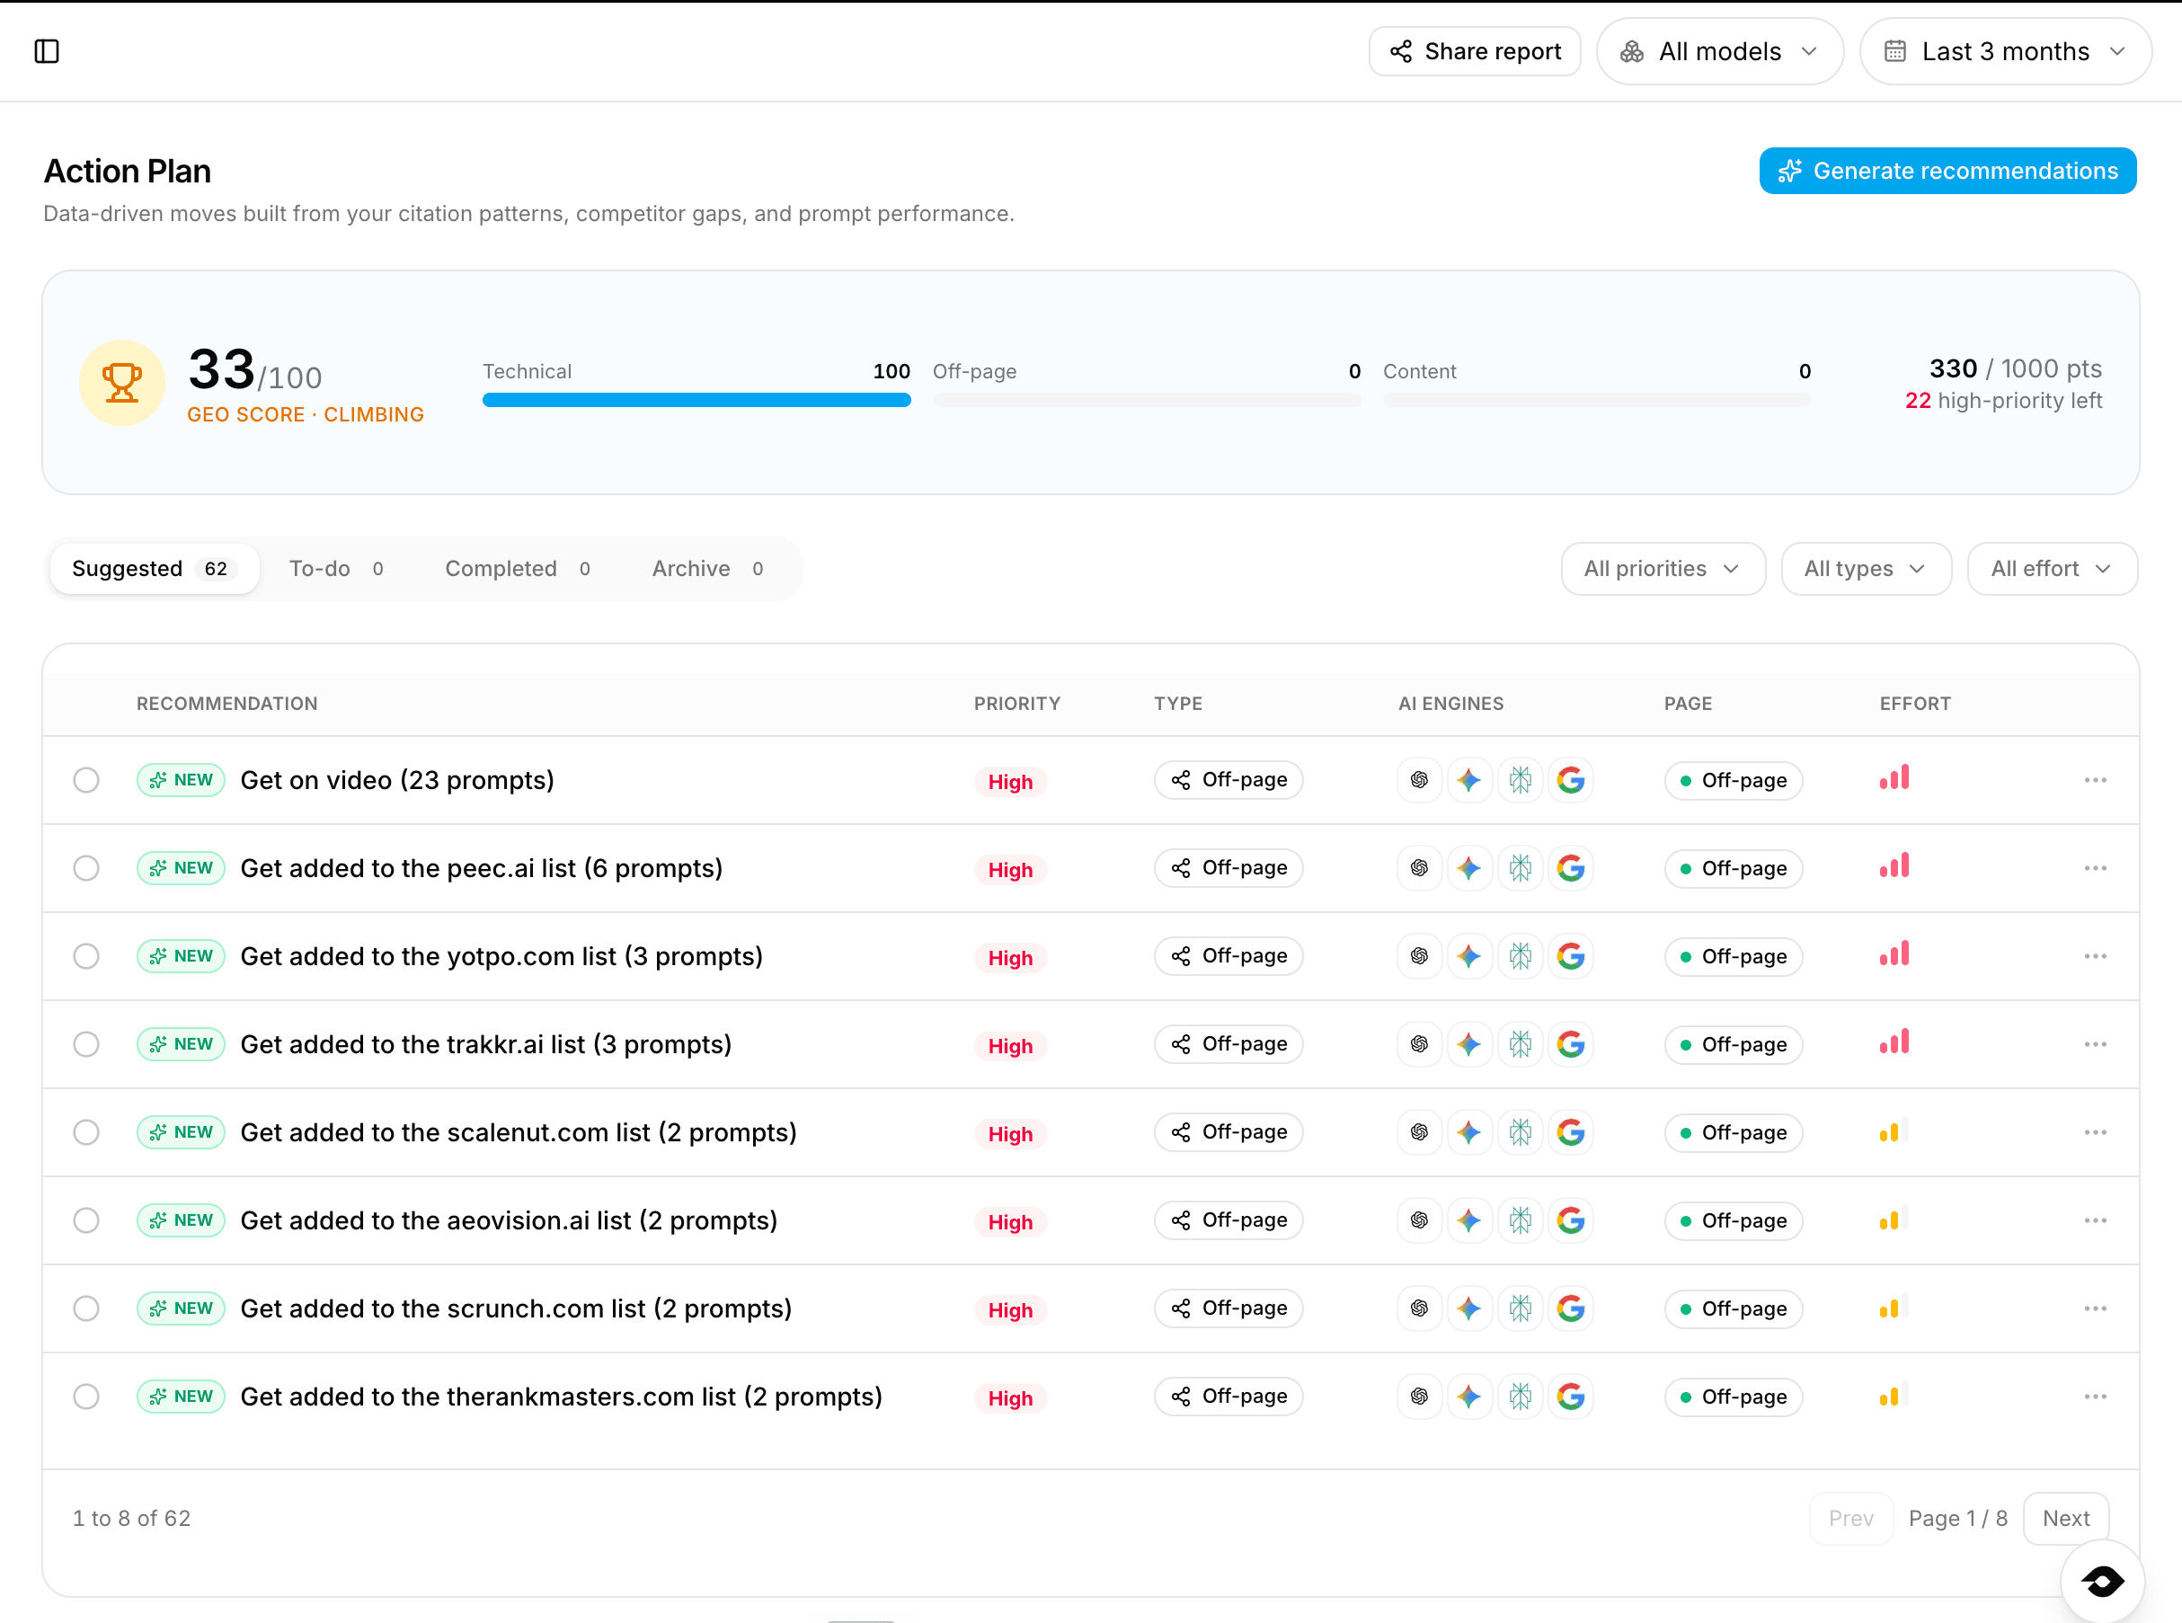Image resolution: width=2182 pixels, height=1623 pixels.
Task: Open the floating chat widget icon
Action: click(2102, 1582)
